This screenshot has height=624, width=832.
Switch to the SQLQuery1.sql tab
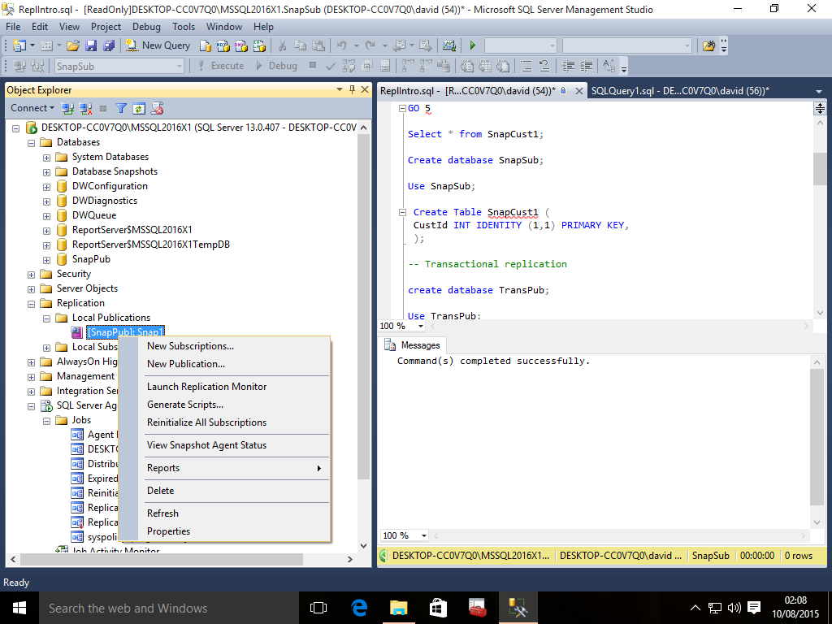[x=679, y=91]
